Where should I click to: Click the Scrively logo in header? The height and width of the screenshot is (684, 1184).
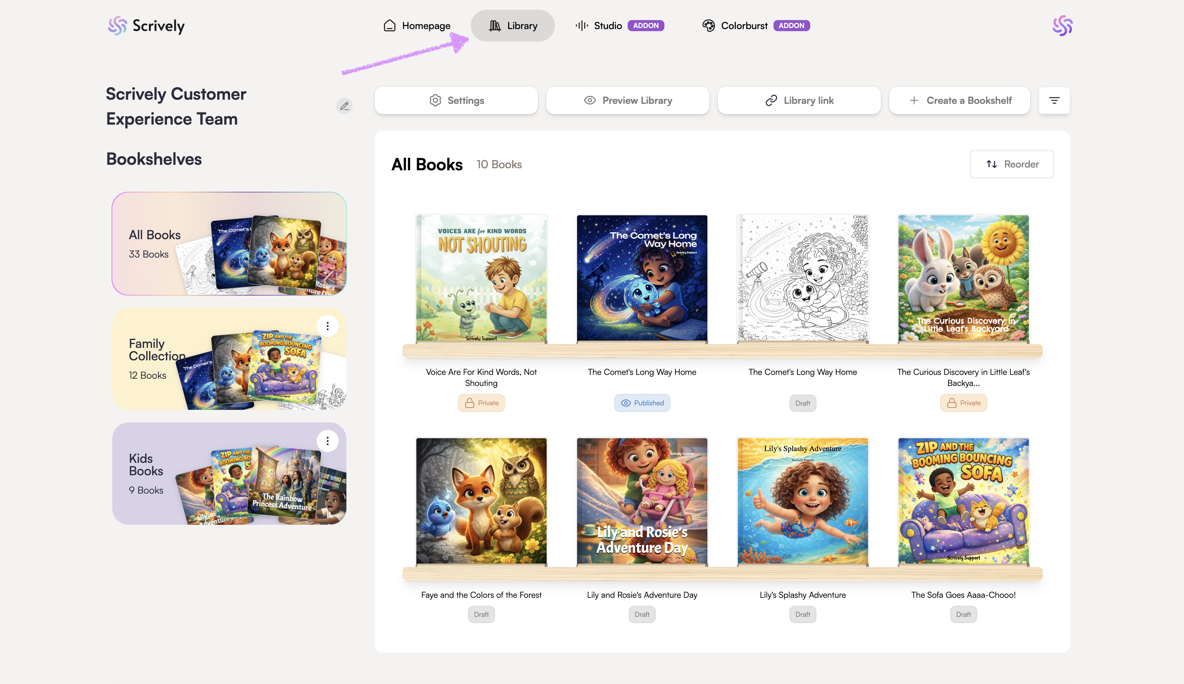click(x=146, y=25)
